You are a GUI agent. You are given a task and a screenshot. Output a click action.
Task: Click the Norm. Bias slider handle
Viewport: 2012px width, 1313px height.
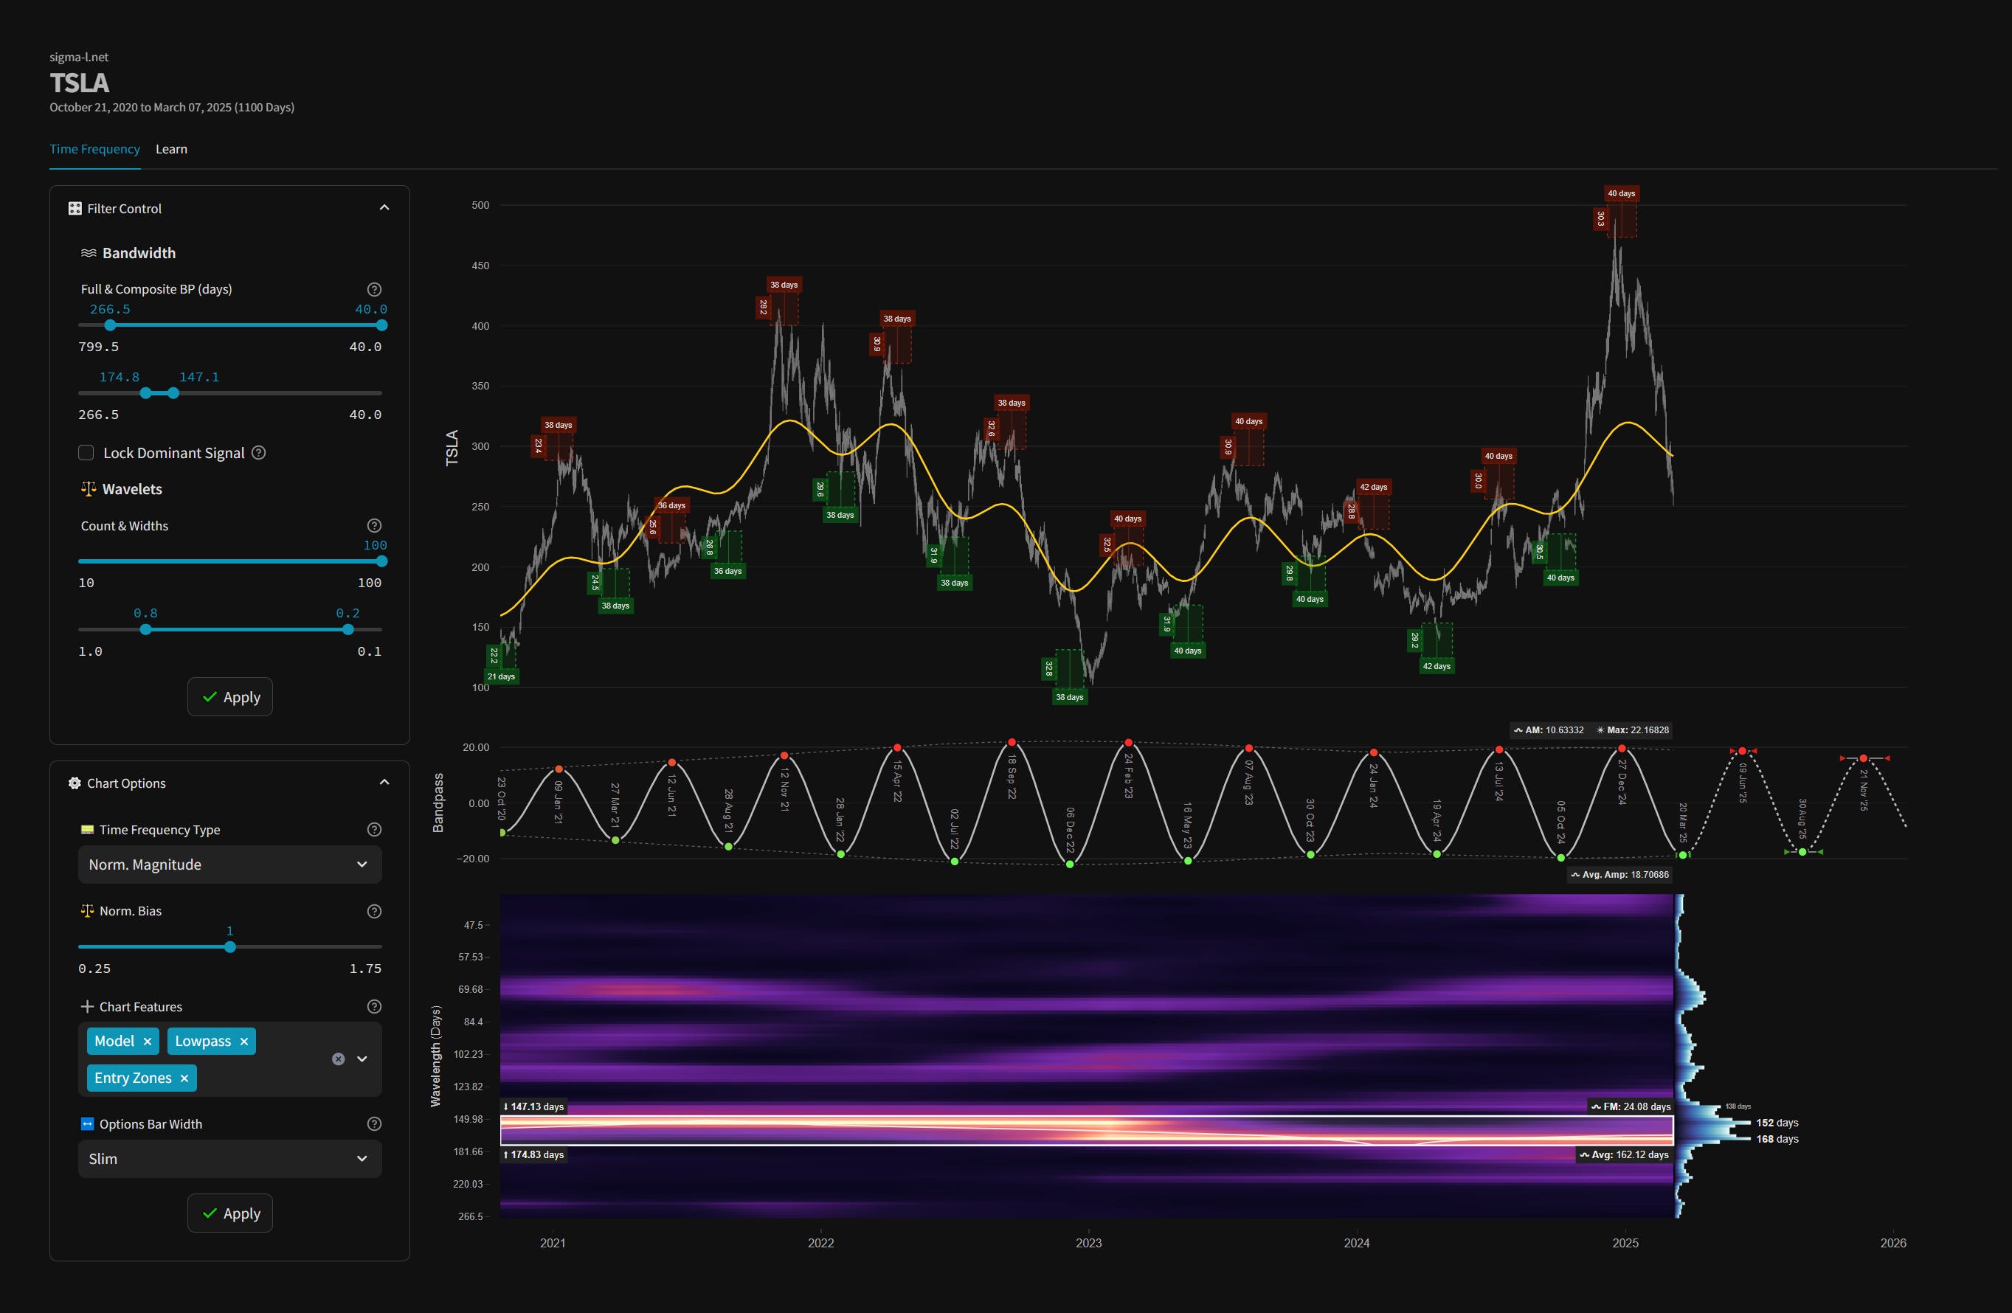[230, 947]
